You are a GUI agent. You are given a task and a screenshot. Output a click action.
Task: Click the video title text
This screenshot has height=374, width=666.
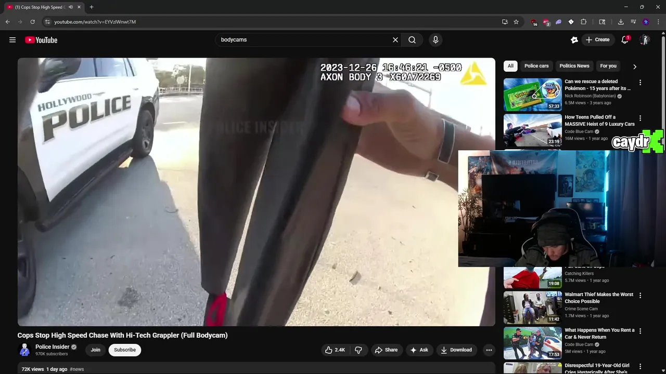122,336
